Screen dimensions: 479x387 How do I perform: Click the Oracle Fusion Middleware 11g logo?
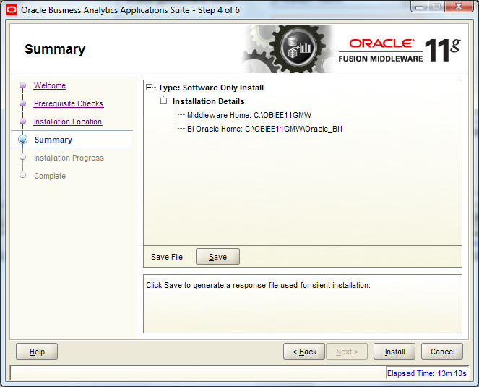(400, 50)
